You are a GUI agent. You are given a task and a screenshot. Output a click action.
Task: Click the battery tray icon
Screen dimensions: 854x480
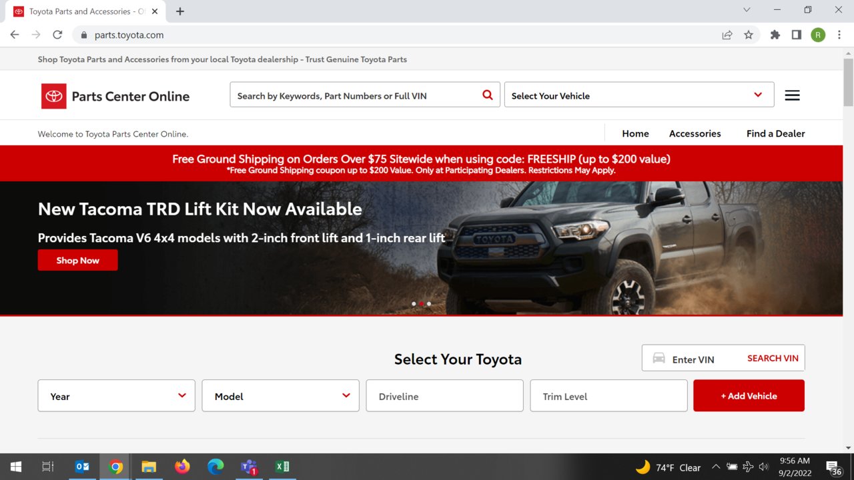point(732,467)
